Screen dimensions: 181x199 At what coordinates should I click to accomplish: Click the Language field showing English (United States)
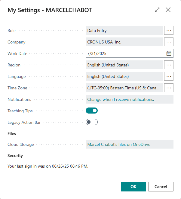pyautogui.click(x=124, y=76)
